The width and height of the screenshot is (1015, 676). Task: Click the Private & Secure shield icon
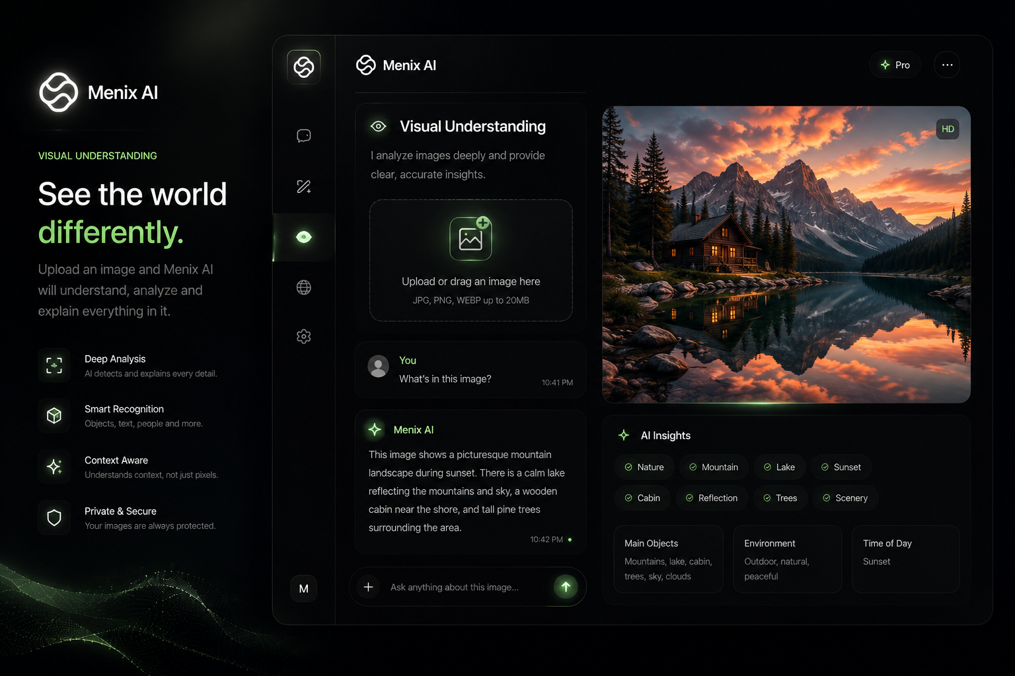pos(54,518)
